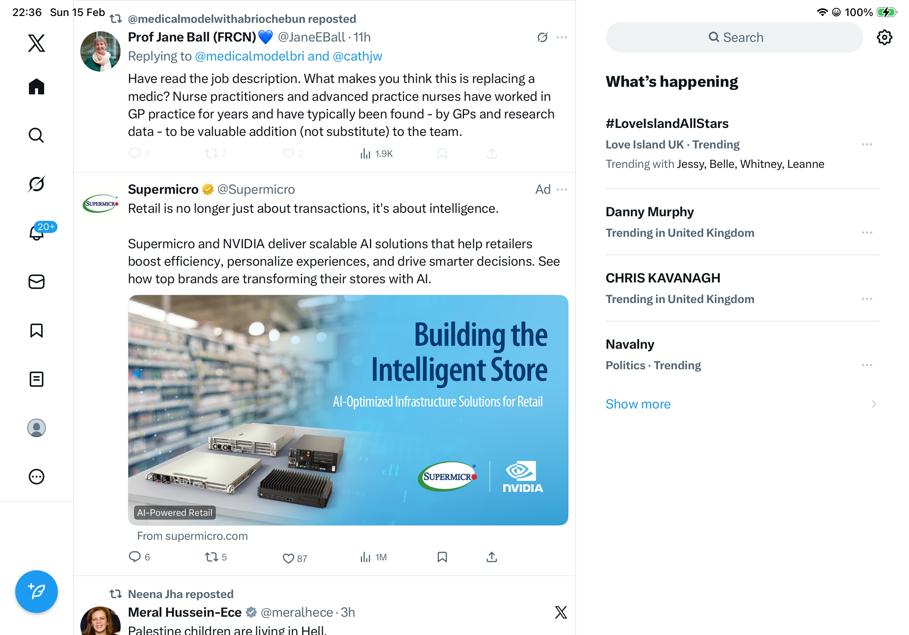The width and height of the screenshot is (909, 635).
Task: Open search settings gear icon
Action: (884, 38)
